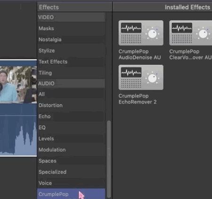Click the CrumplePop EchoRemover 2 name label
The image size is (212, 199).
point(138,99)
